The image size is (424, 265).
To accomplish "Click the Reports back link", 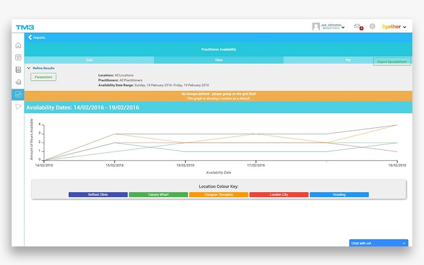I will 39,38.
